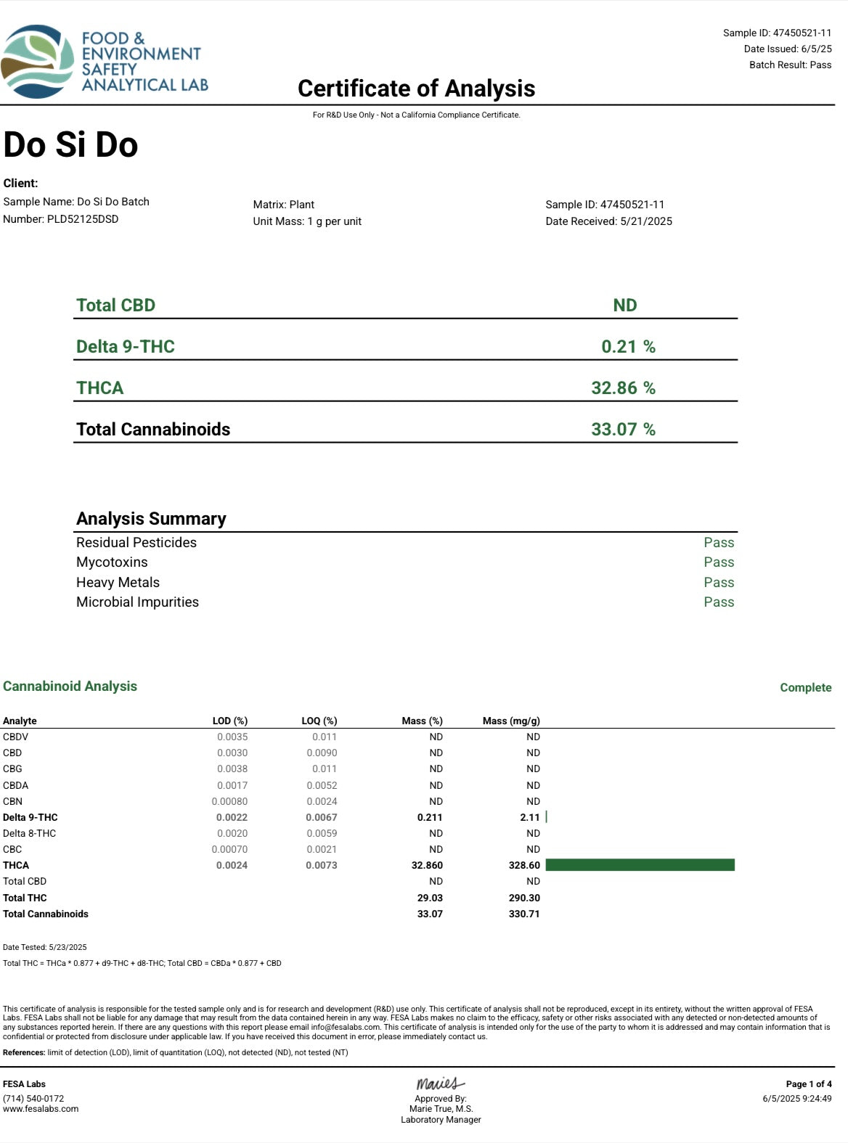Click the LOQ (%) column header

pos(319,721)
